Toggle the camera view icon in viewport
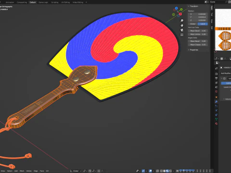This screenshot has height=173, width=231. pos(182,30)
